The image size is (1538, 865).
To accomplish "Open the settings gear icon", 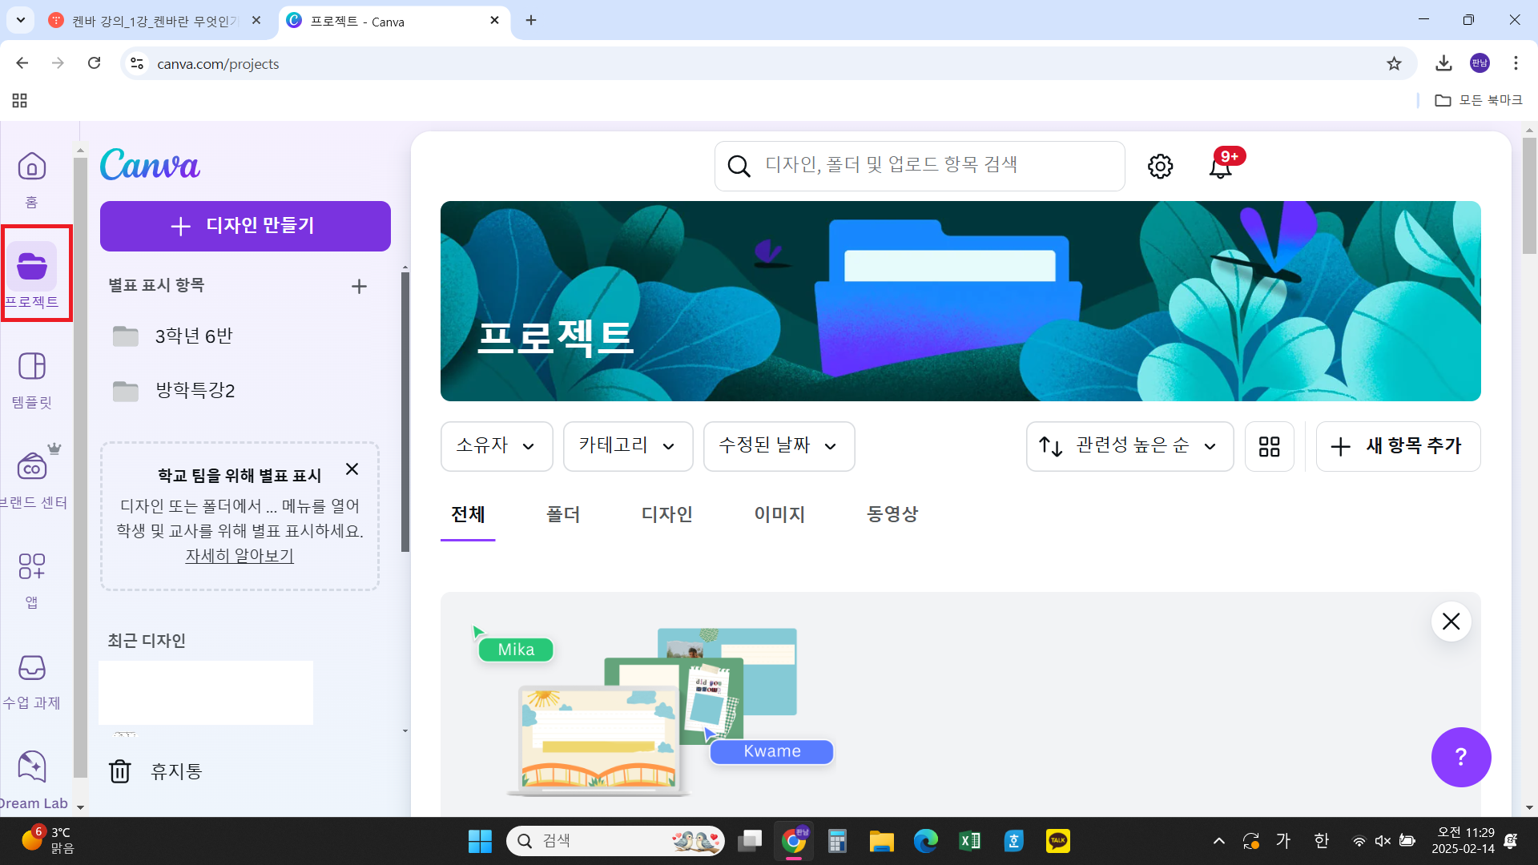I will click(1160, 167).
